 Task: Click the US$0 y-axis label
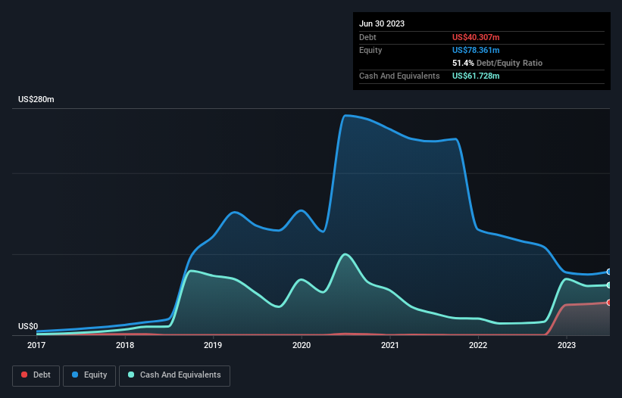[x=28, y=326]
